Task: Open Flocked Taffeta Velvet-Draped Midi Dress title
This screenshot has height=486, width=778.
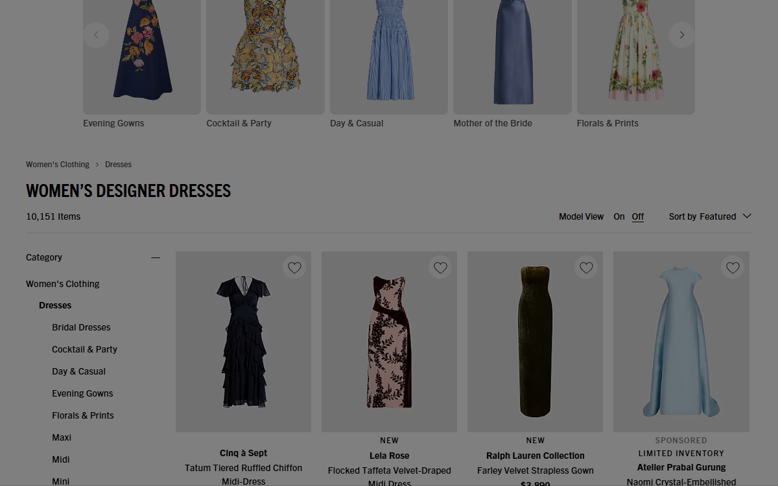Action: pos(389,477)
